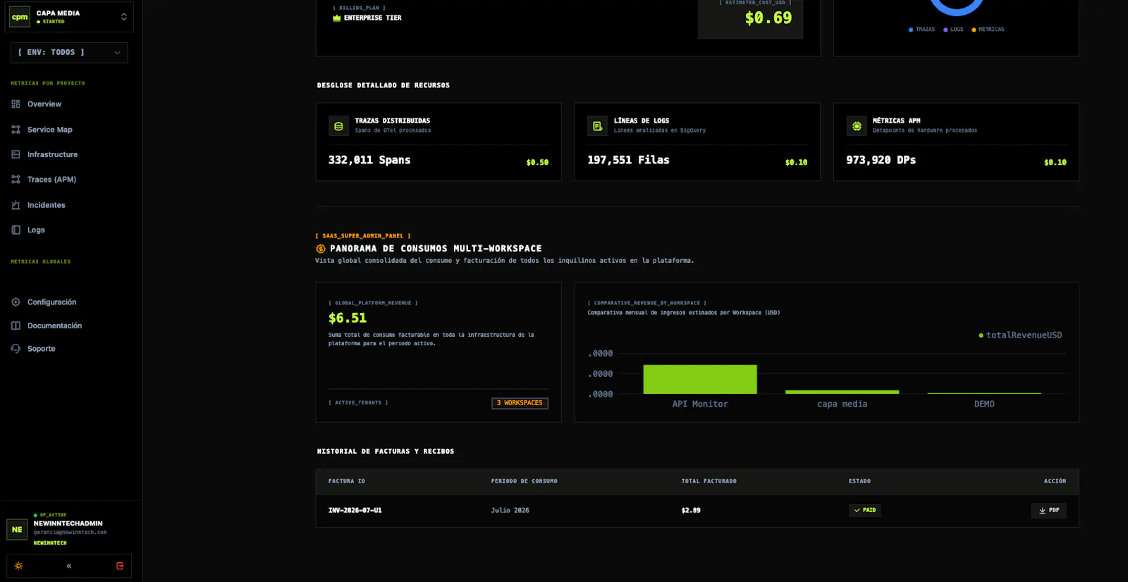
Task: Click the Overview sidebar icon
Action: 16,104
